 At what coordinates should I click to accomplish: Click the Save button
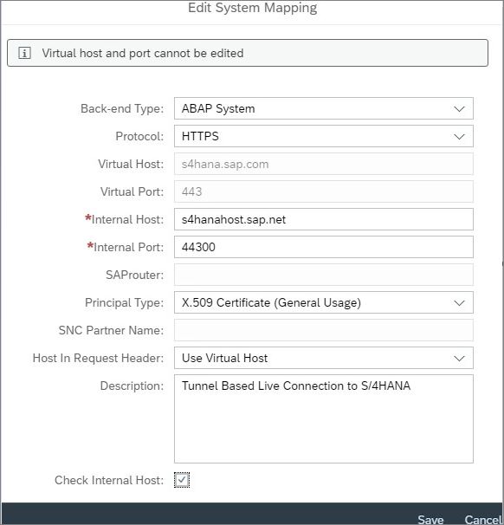click(430, 519)
